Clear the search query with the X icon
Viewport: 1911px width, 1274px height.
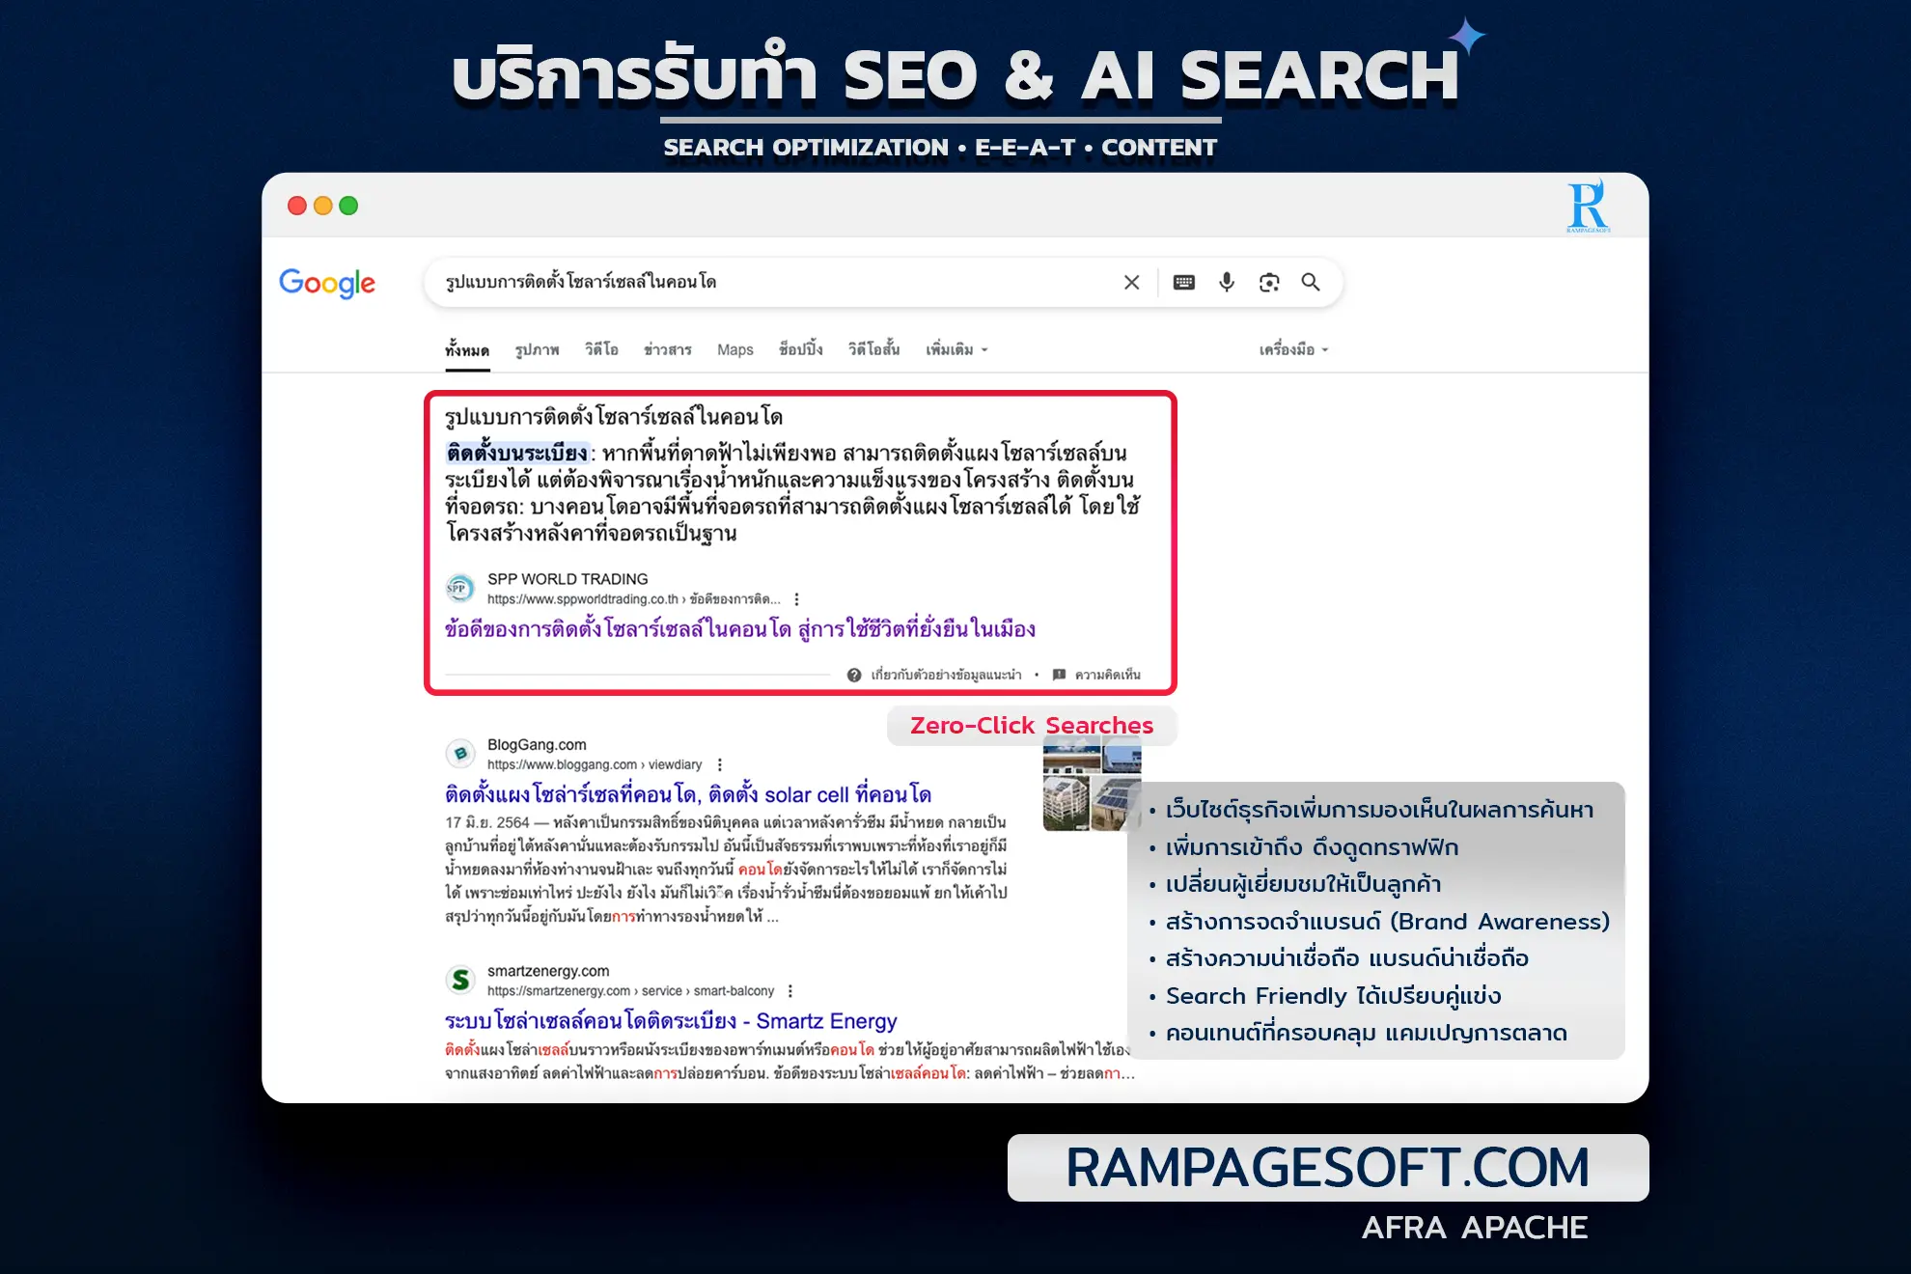coord(1131,282)
